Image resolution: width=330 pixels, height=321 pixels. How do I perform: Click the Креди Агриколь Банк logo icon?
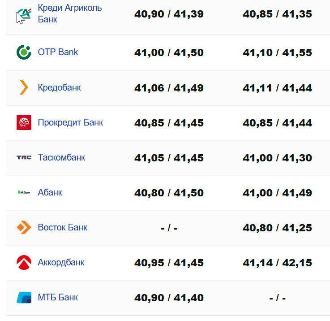click(x=24, y=15)
